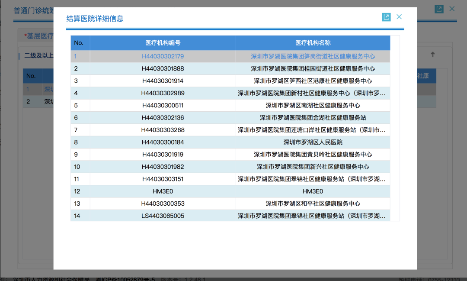Viewport: 467px width, 281px height.
Task: Switch to the 基层医疗 tab behind the dialog
Action: click(x=39, y=36)
